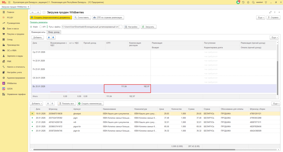Open favorites star in title bar
Screen dimensions: 283x152
pos(248,2)
